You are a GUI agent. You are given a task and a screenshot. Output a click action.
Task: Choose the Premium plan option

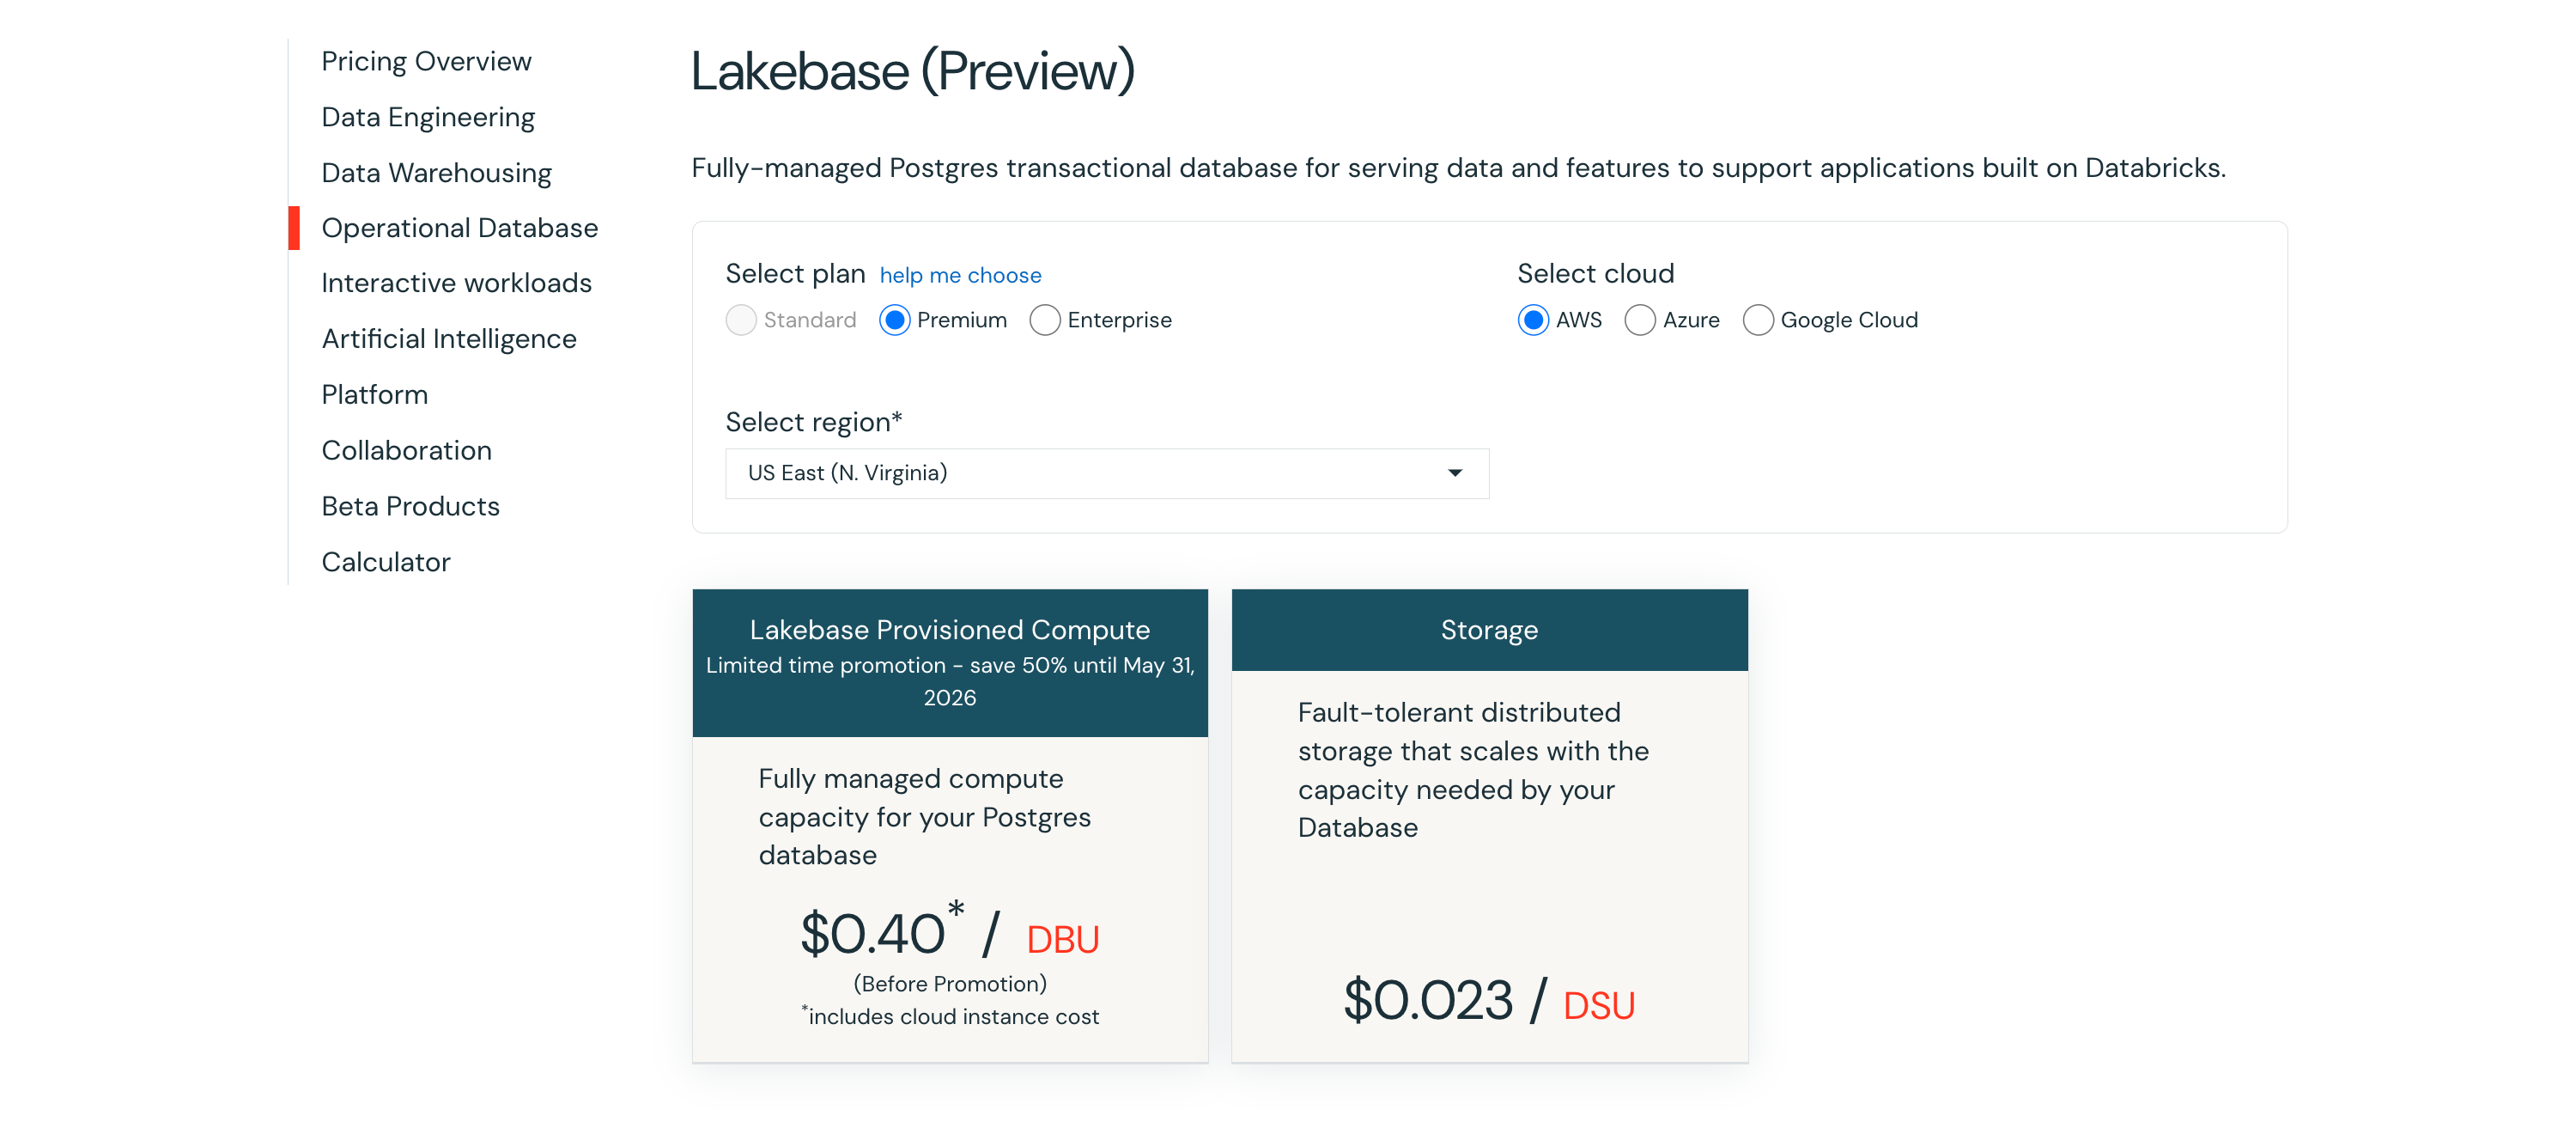tap(894, 320)
